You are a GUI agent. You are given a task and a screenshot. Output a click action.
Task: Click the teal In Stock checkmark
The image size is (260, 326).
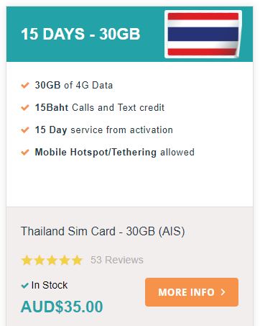click(24, 286)
